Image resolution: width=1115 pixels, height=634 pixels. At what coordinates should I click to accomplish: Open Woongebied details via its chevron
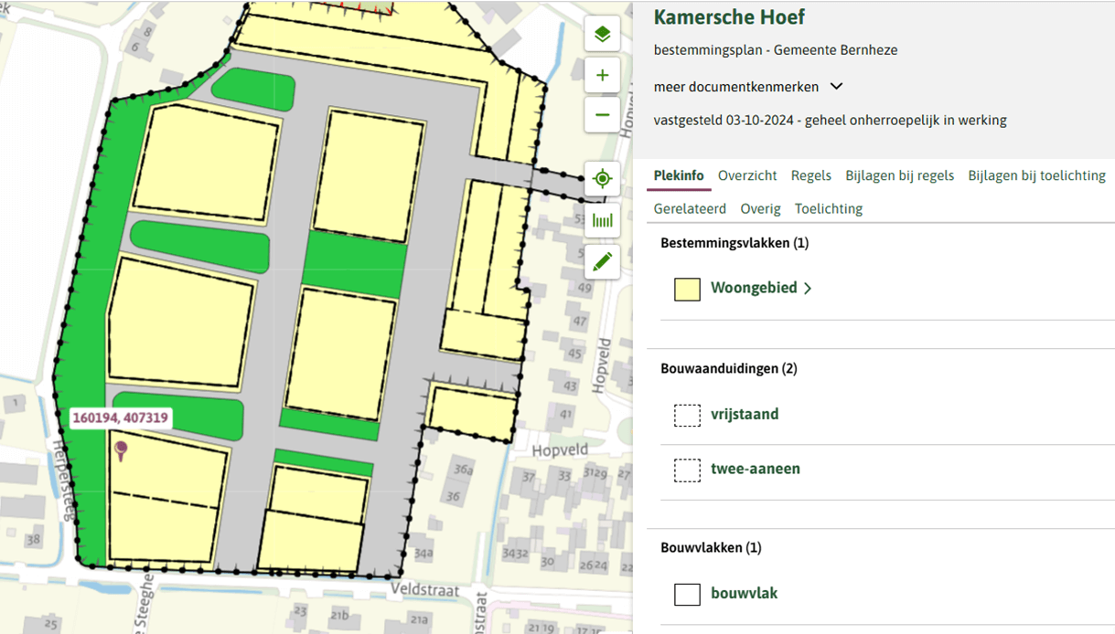click(808, 289)
